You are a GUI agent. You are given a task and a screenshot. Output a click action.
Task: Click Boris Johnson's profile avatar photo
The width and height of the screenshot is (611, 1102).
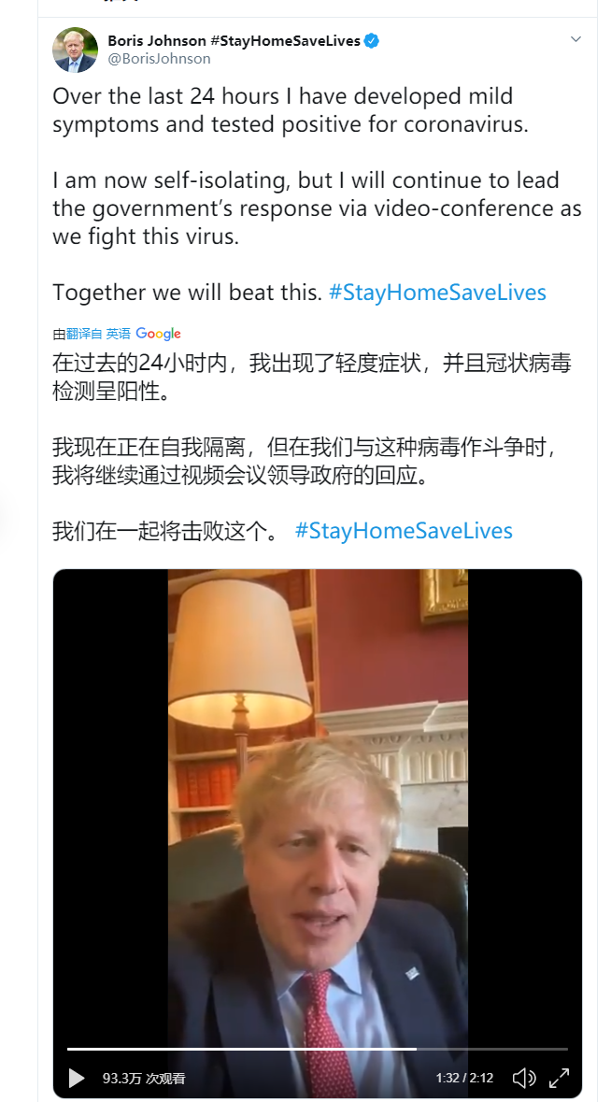tap(75, 50)
